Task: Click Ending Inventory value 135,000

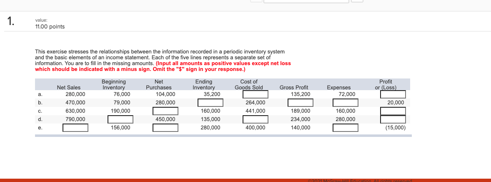Action: [x=210, y=119]
